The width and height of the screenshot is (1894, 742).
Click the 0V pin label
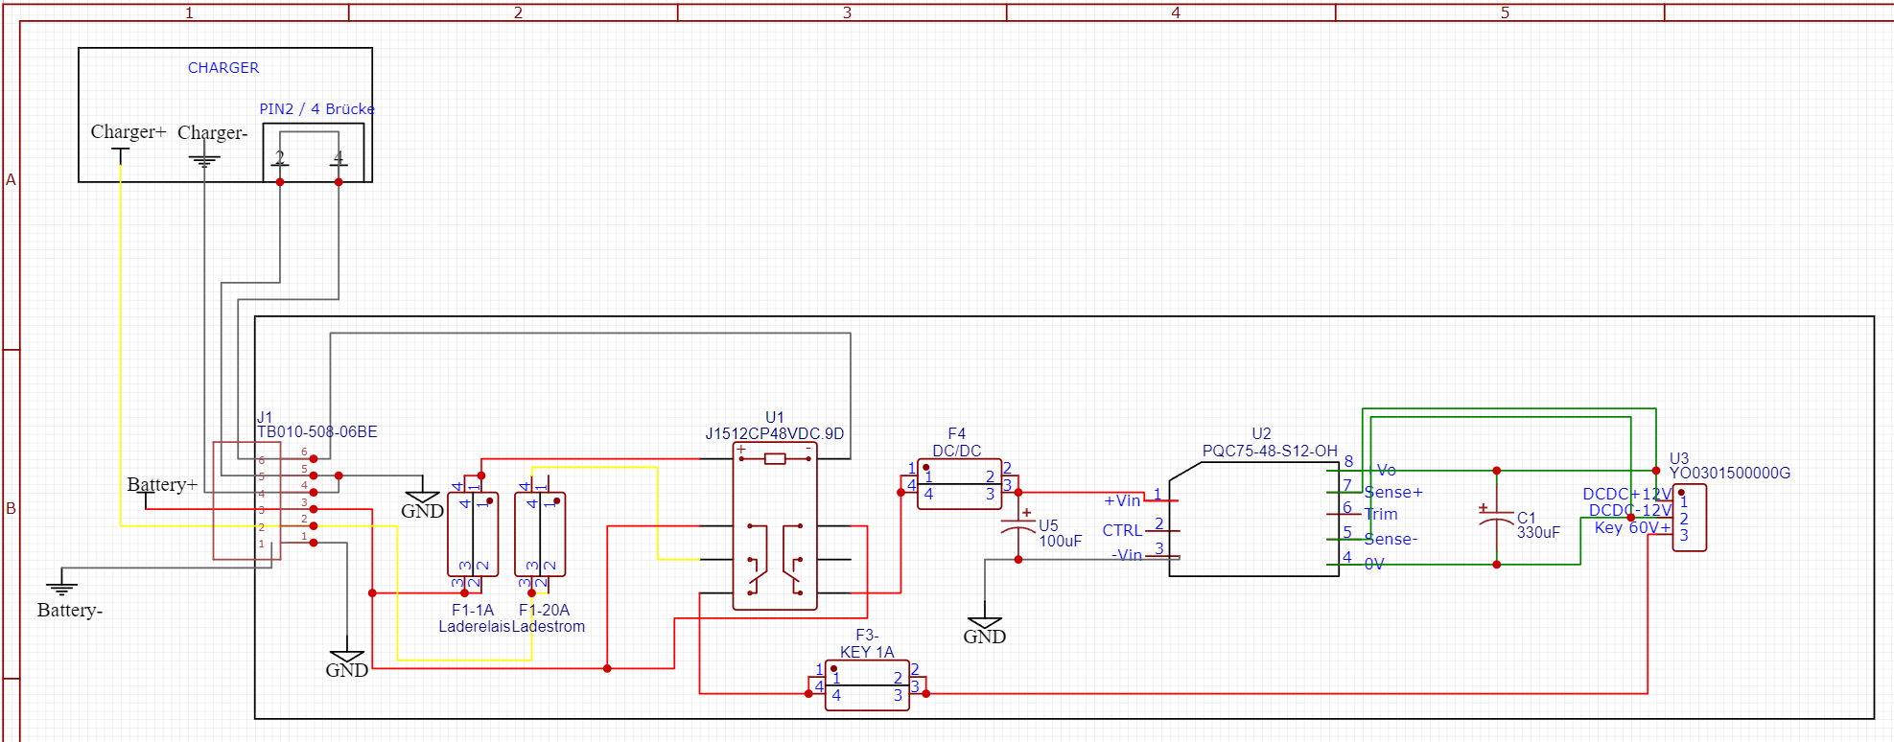1374,565
